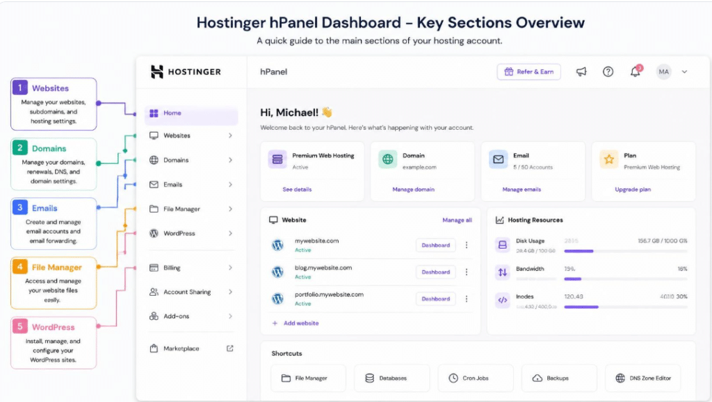
Task: Click the Billing card icon in sidebar
Action: pyautogui.click(x=154, y=268)
